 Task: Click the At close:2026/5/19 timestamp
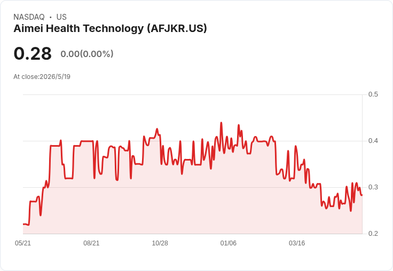pos(42,77)
